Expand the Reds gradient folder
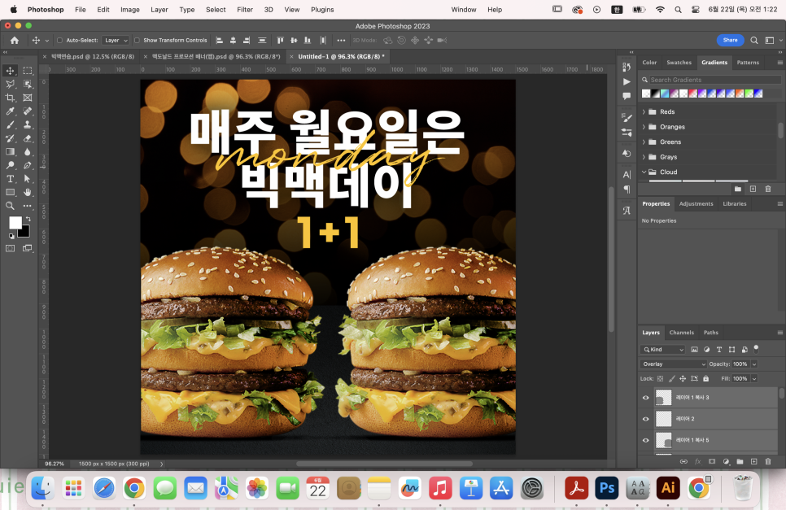Screen dimensions: 786x510 [x=644, y=111]
